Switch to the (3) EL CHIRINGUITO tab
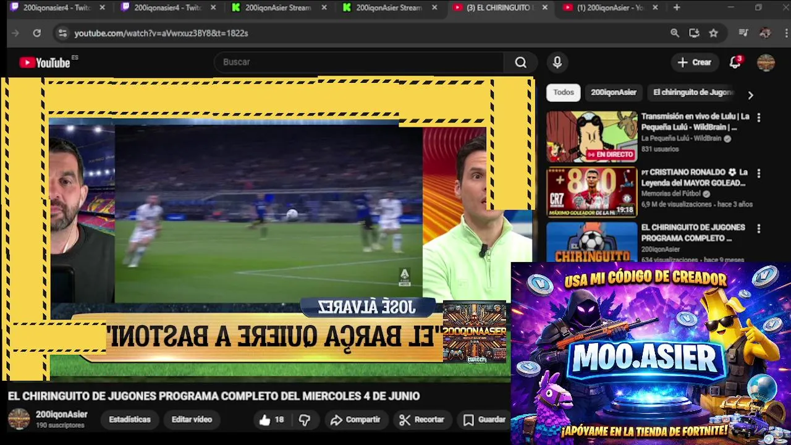The width and height of the screenshot is (791, 445). (499, 7)
